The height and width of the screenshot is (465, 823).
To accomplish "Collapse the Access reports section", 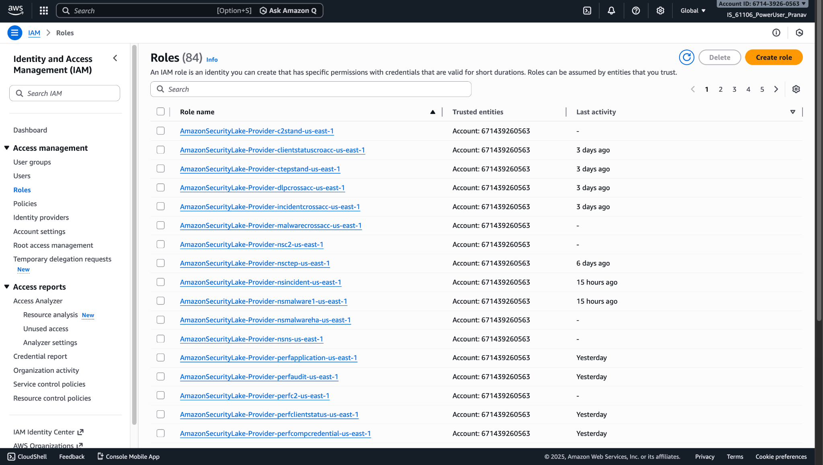I will point(7,287).
